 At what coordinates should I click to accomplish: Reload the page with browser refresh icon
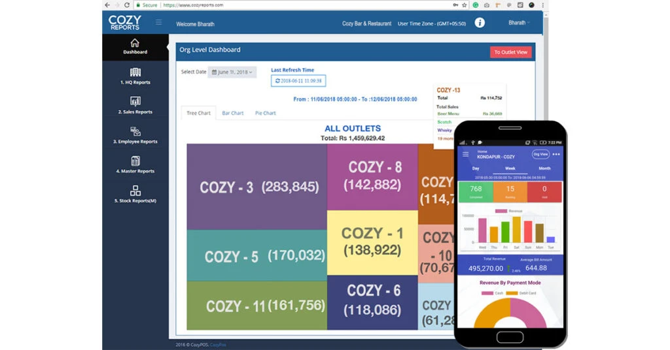127,5
